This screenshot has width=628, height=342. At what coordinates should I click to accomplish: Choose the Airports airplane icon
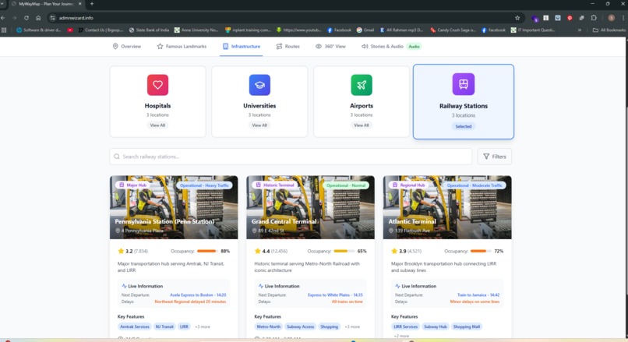(362, 85)
